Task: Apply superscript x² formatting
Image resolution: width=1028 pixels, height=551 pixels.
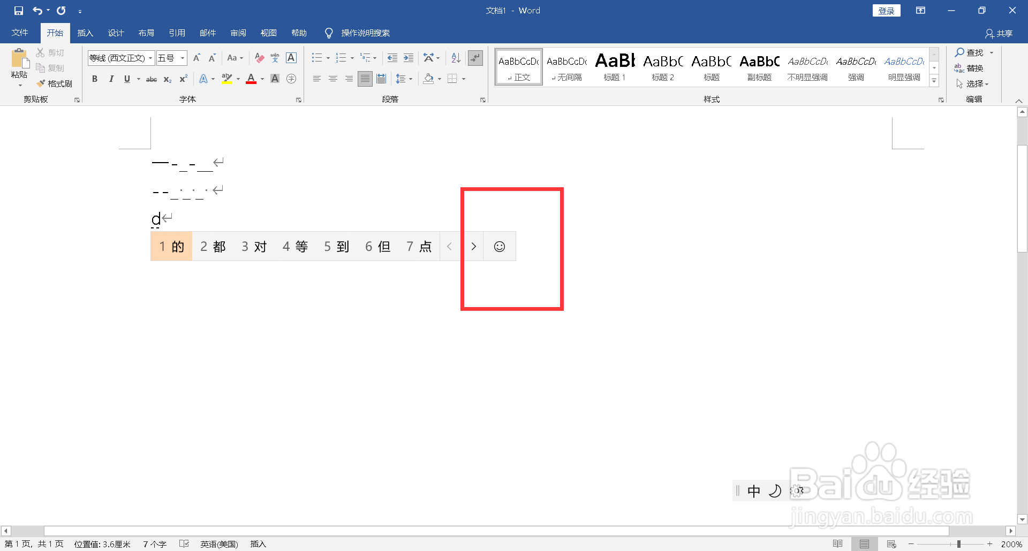Action: pos(183,79)
